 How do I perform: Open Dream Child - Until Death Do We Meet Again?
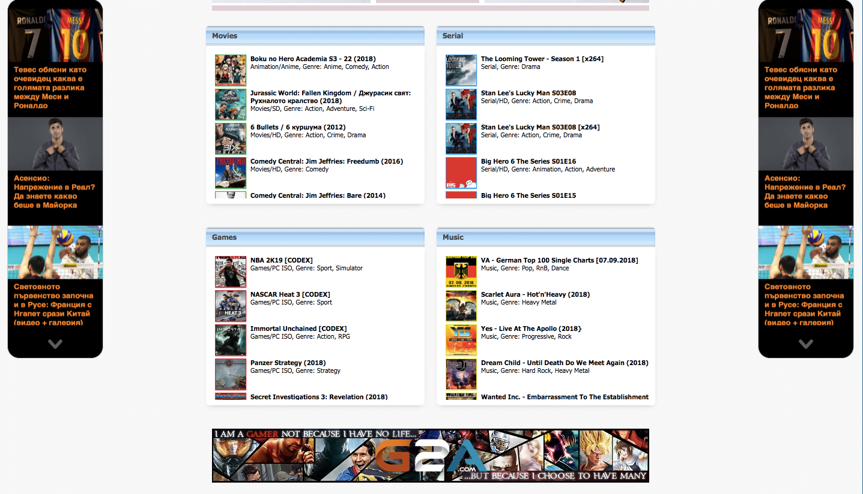click(565, 363)
